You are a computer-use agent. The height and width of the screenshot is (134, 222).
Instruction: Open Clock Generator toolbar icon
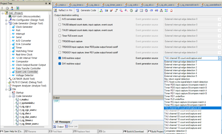click(101, 10)
